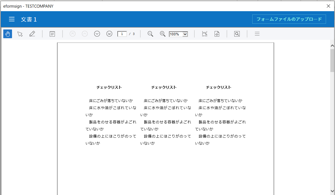335x195 pixels.
Task: Activate the pencil edit tool
Action: [x=32, y=34]
